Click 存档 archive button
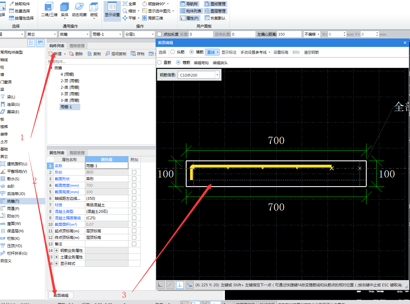 137,54
